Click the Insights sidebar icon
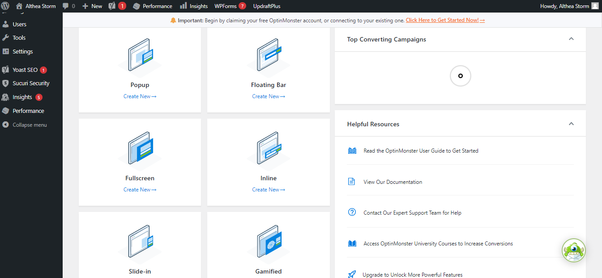 [x=6, y=97]
